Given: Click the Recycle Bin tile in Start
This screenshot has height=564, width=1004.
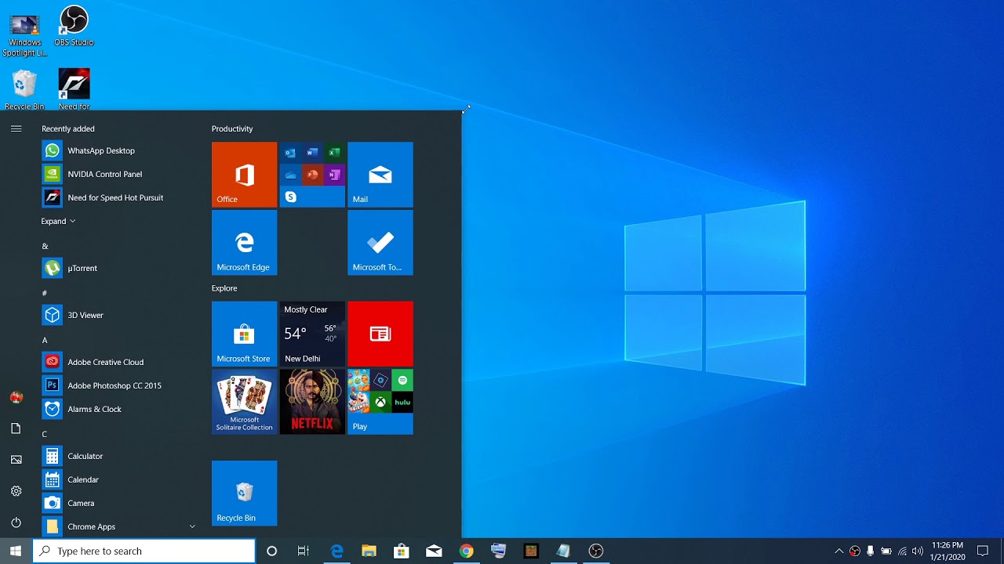Looking at the screenshot, I should [244, 493].
